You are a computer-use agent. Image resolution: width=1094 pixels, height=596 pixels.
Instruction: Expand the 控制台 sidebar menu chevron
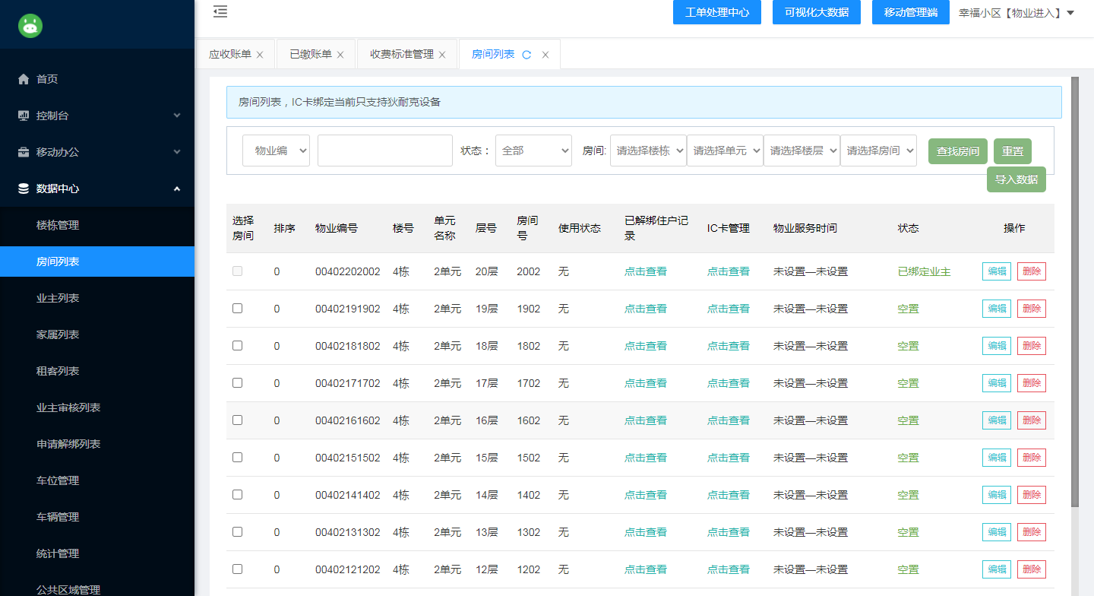tap(177, 116)
